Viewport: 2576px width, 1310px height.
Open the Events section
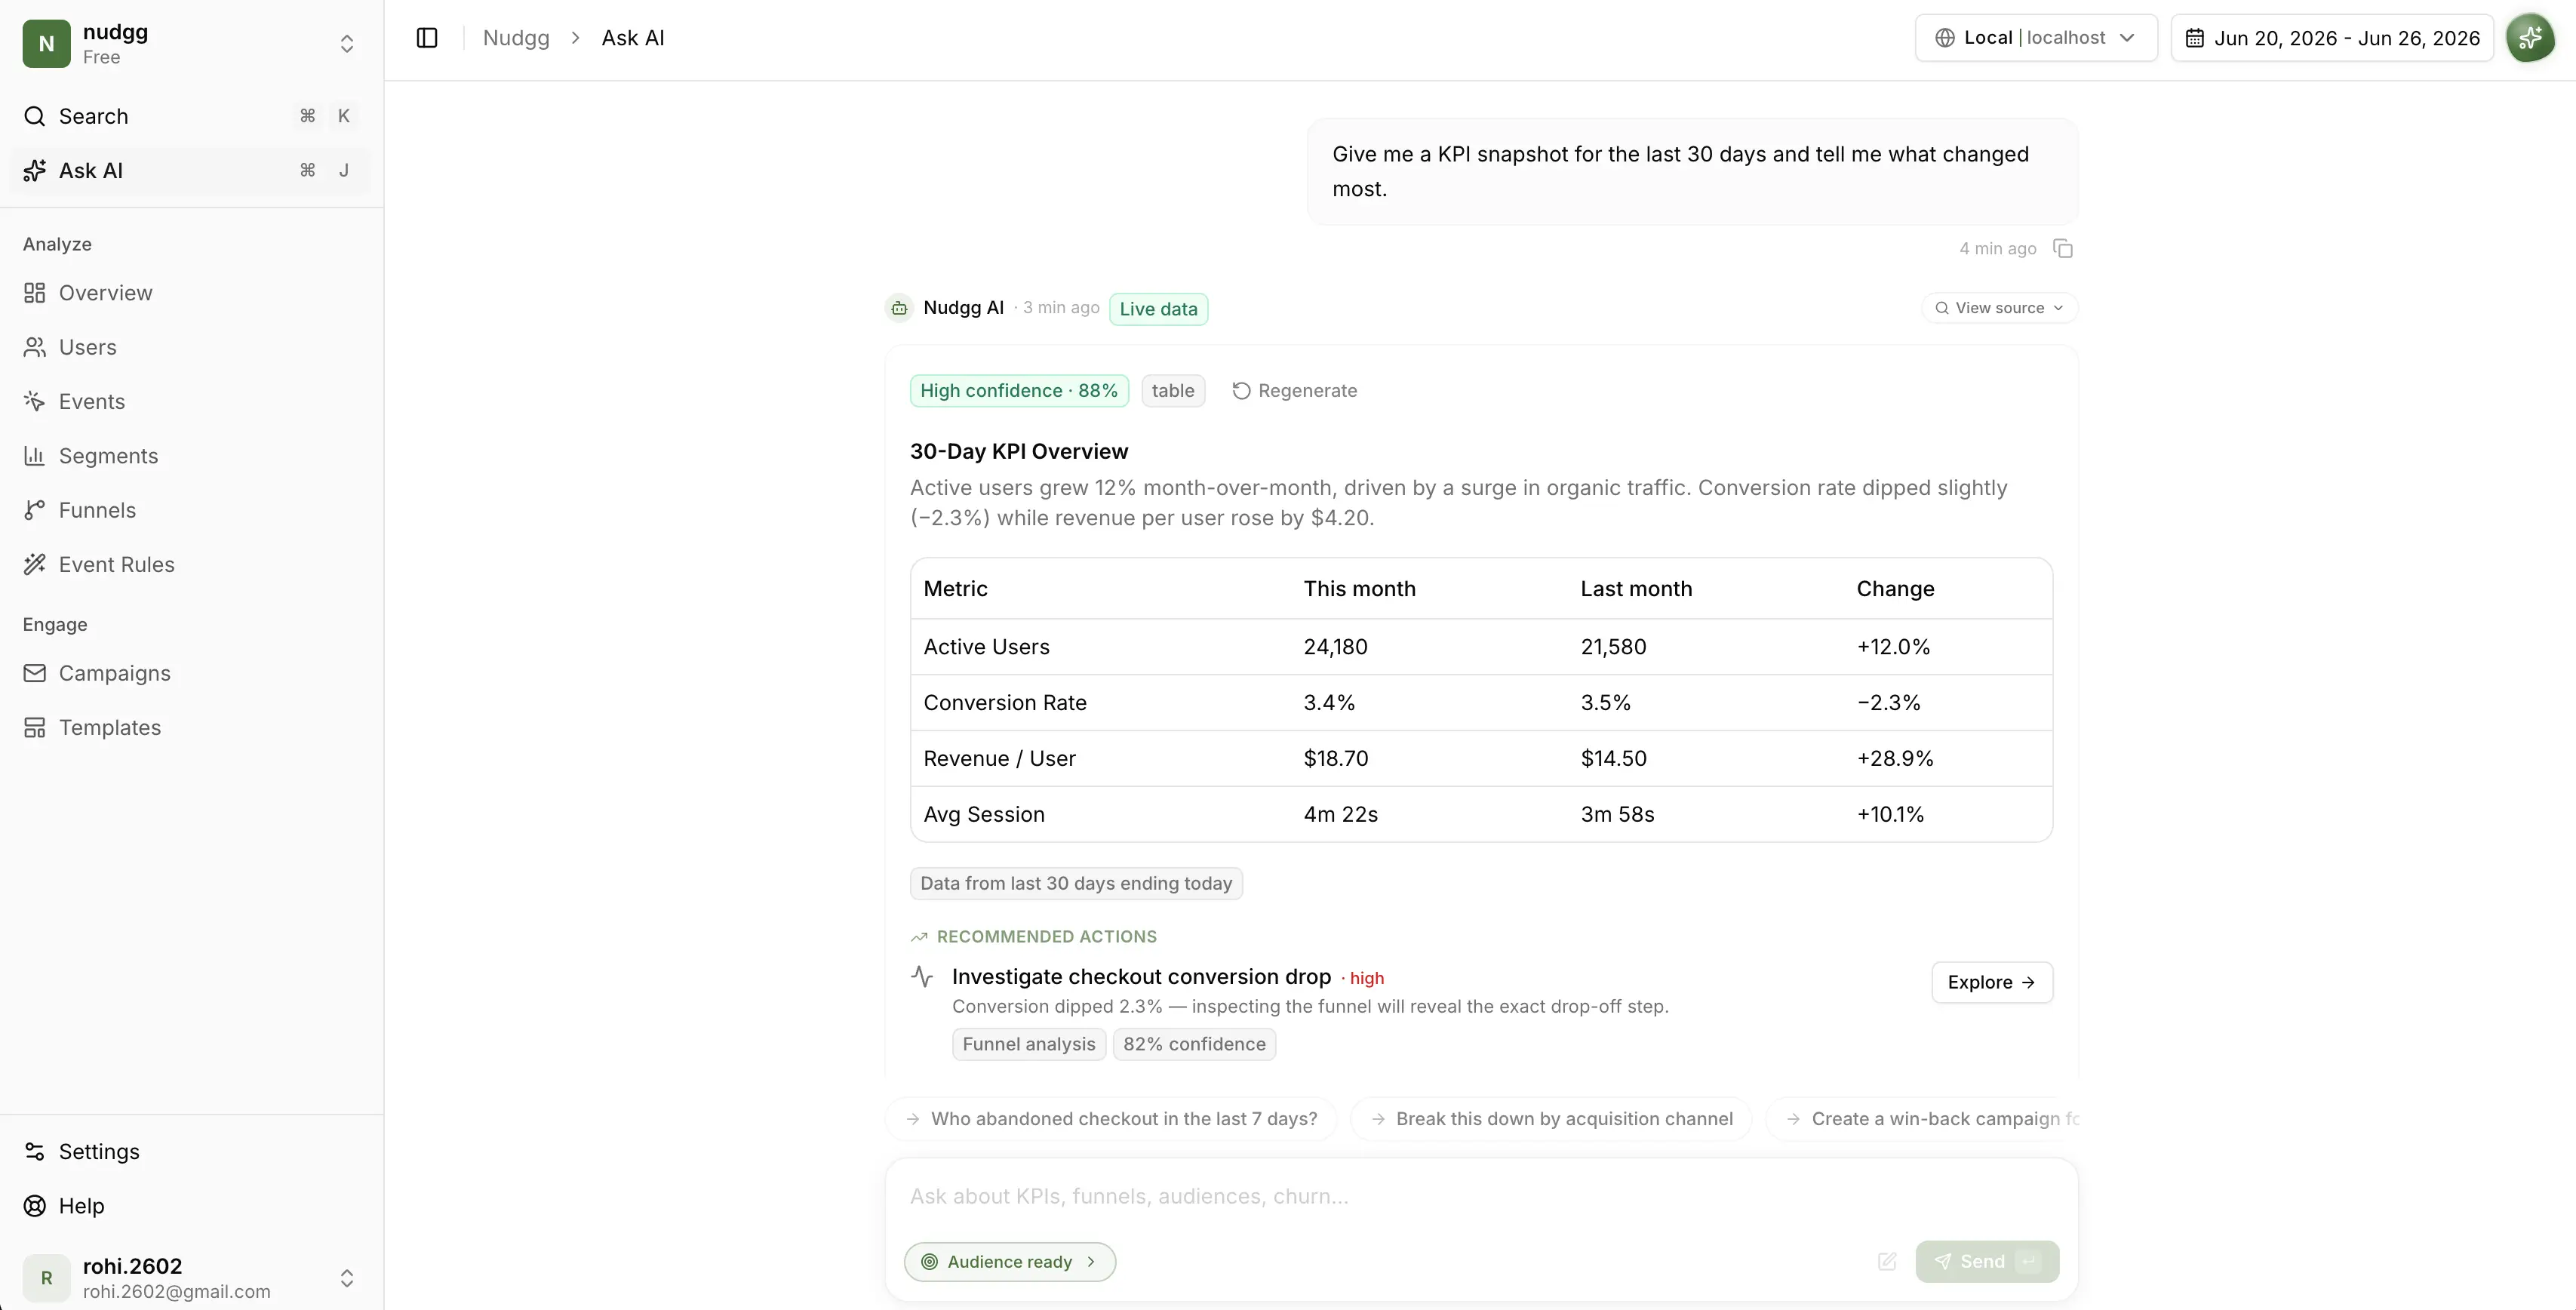click(190, 401)
